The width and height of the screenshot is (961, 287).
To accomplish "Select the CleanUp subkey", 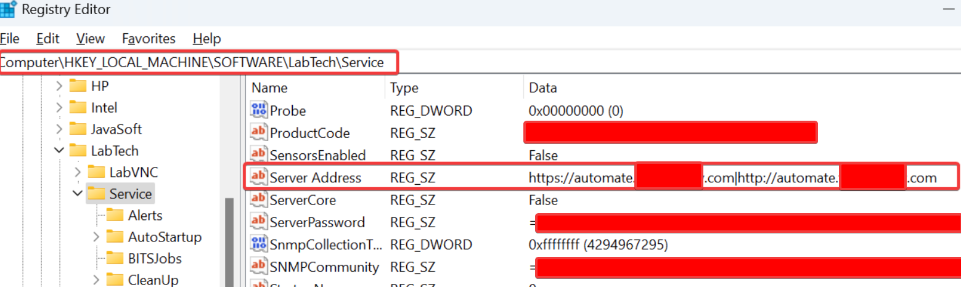I will click(153, 280).
